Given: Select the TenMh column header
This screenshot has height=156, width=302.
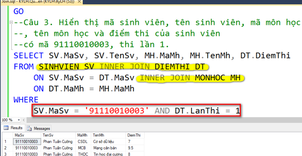Looking at the screenshot, I should click(x=108, y=135).
